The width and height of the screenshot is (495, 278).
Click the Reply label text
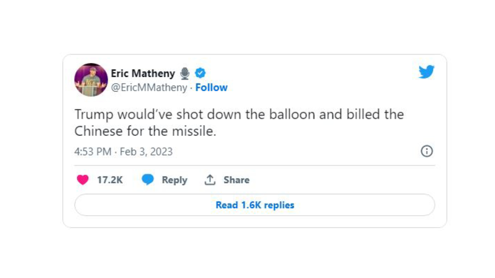174,180
